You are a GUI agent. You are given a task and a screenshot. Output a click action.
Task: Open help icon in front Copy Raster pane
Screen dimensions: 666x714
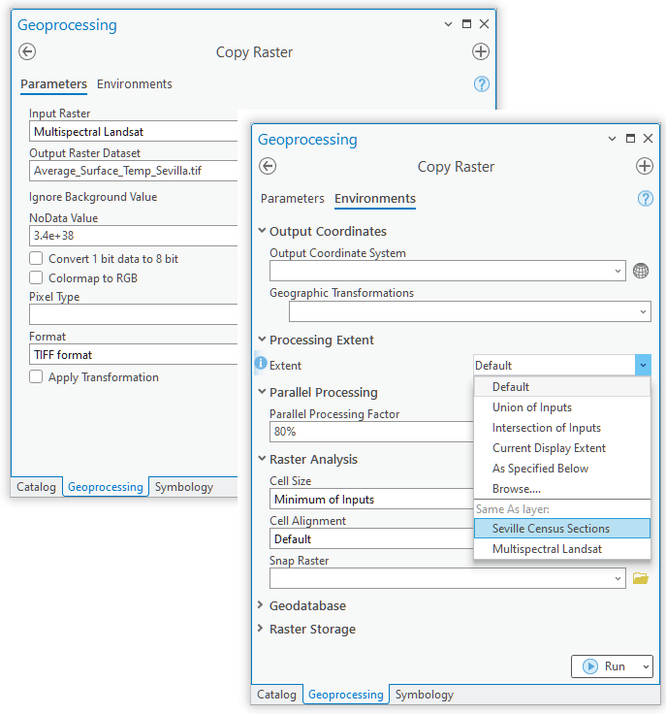click(x=646, y=199)
